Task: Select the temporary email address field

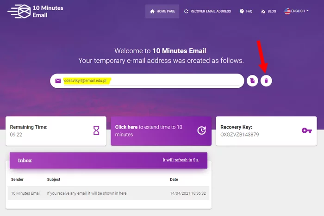Action: 147,81
